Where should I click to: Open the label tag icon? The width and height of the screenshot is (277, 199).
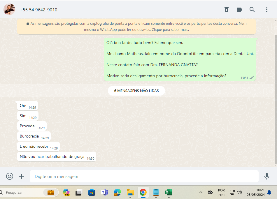pos(239,10)
